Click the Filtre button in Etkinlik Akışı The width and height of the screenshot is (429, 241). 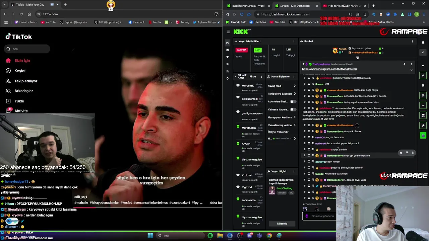(253, 77)
